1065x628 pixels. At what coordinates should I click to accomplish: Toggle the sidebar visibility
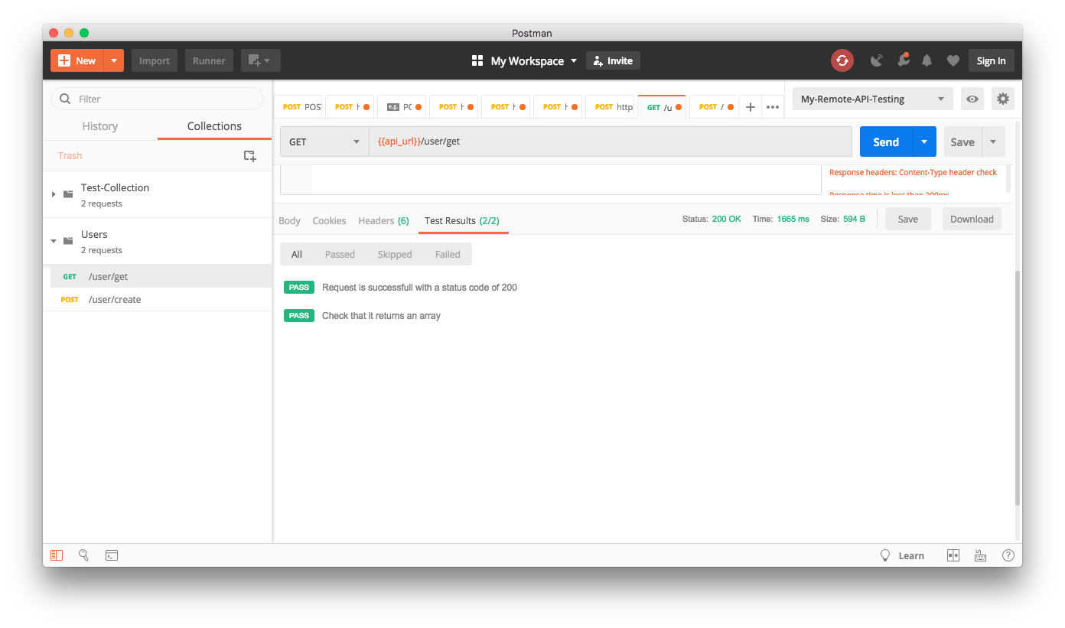[x=57, y=555]
